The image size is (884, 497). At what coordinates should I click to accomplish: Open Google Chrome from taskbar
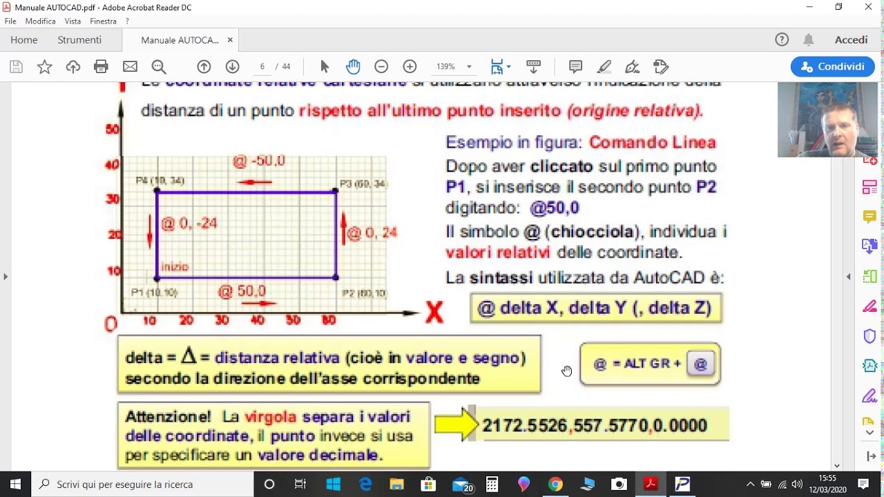(555, 484)
